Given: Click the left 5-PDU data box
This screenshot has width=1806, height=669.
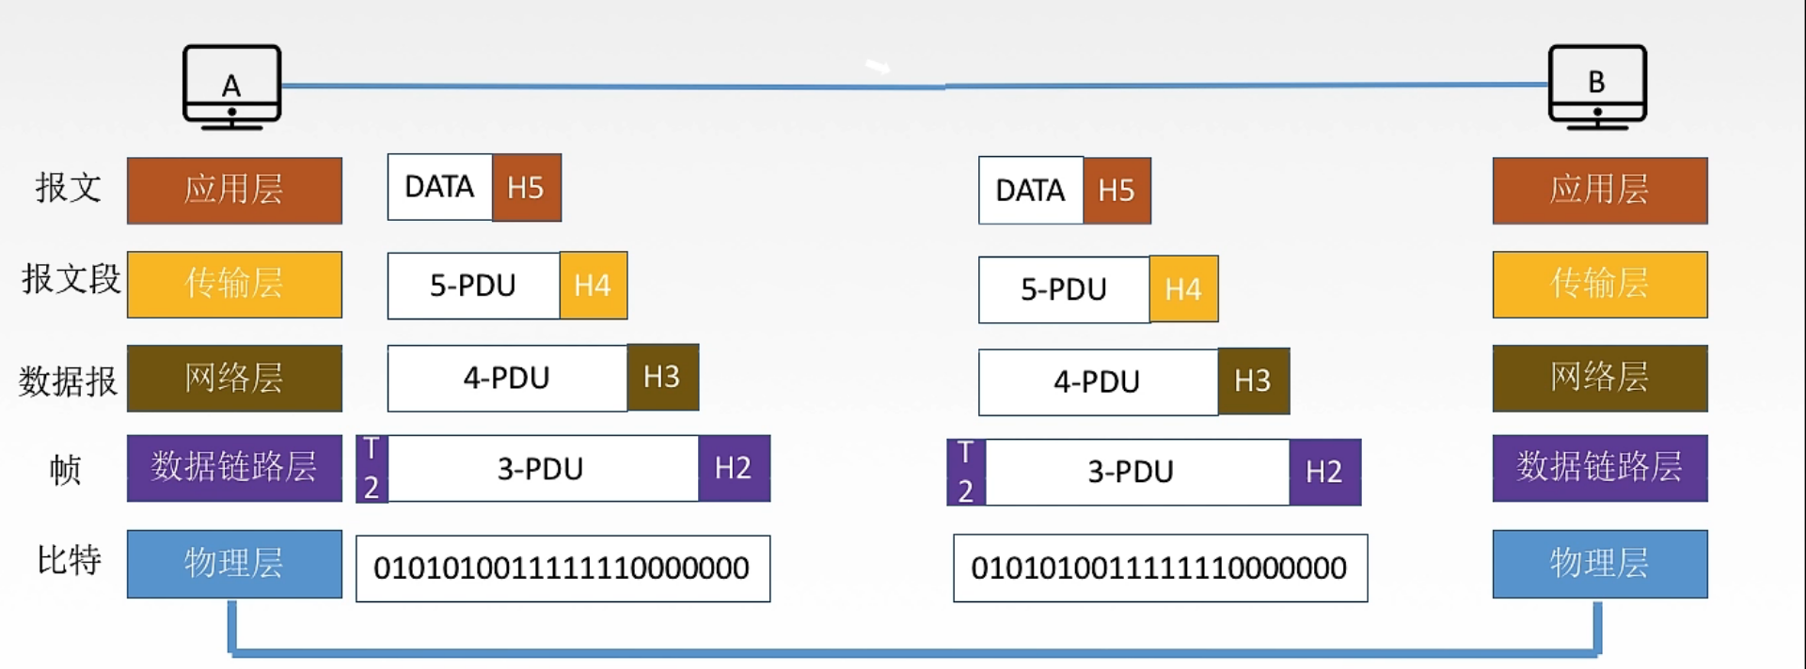Looking at the screenshot, I should pyautogui.click(x=473, y=286).
